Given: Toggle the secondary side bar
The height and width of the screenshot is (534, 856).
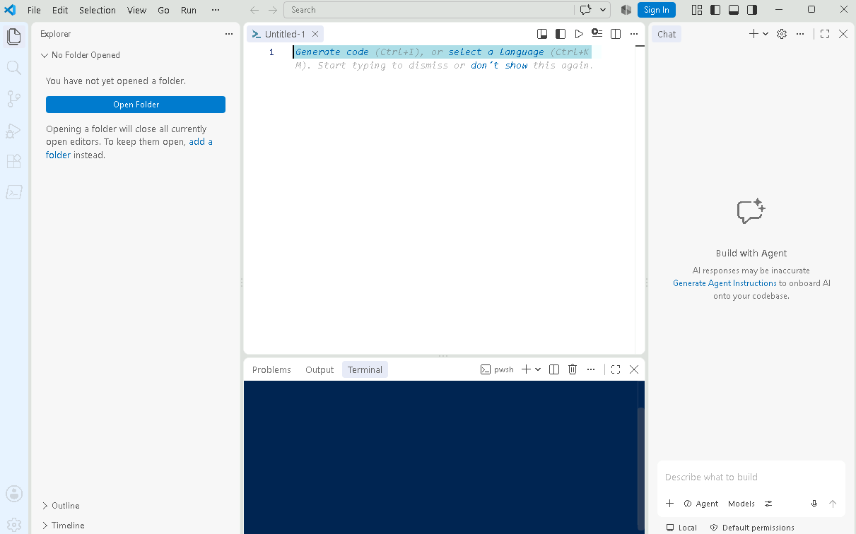Looking at the screenshot, I should pos(752,10).
